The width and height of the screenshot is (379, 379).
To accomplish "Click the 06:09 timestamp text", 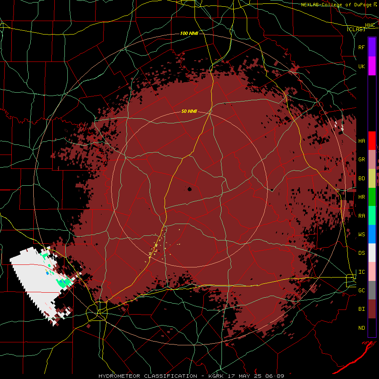I will pyautogui.click(x=274, y=376).
